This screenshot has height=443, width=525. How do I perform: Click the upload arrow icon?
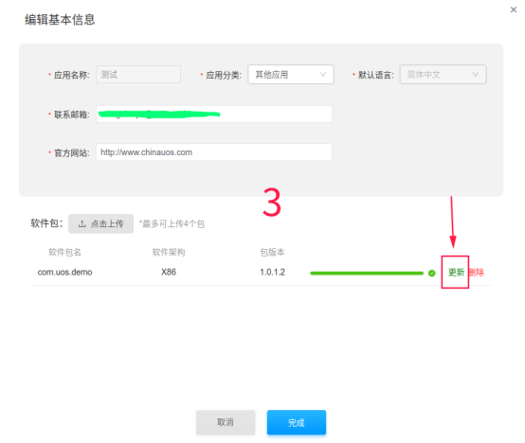coord(82,223)
